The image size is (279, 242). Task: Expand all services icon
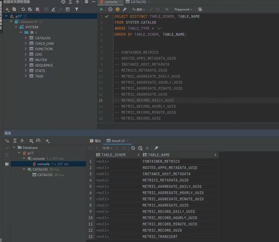tap(15, 141)
